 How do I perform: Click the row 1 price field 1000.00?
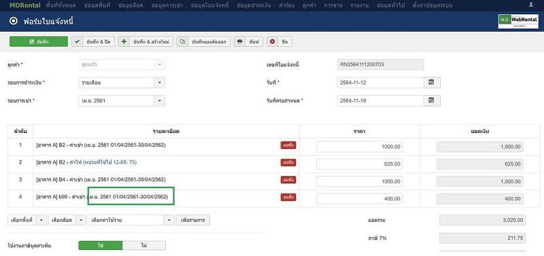point(360,147)
